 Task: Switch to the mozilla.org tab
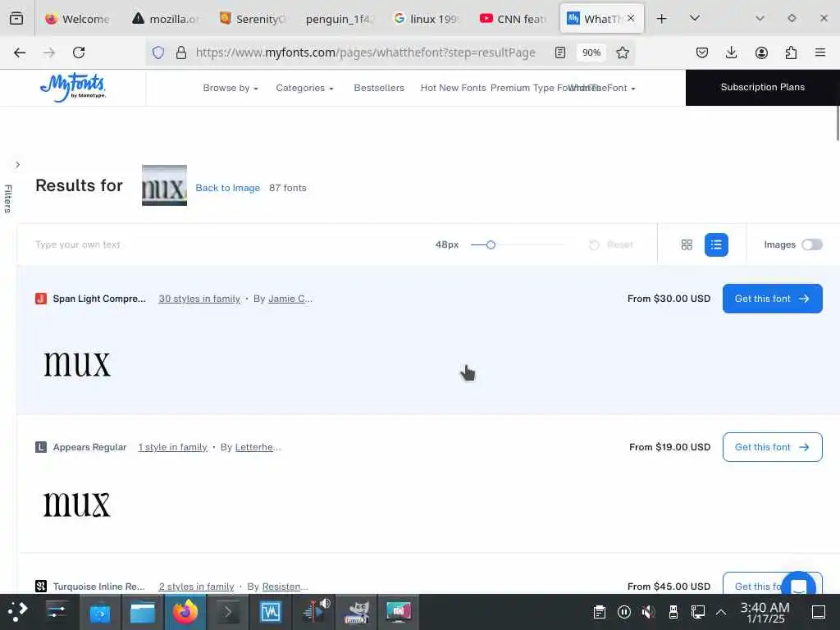point(166,19)
